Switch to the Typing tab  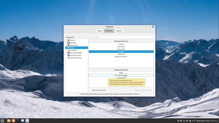pos(100,31)
